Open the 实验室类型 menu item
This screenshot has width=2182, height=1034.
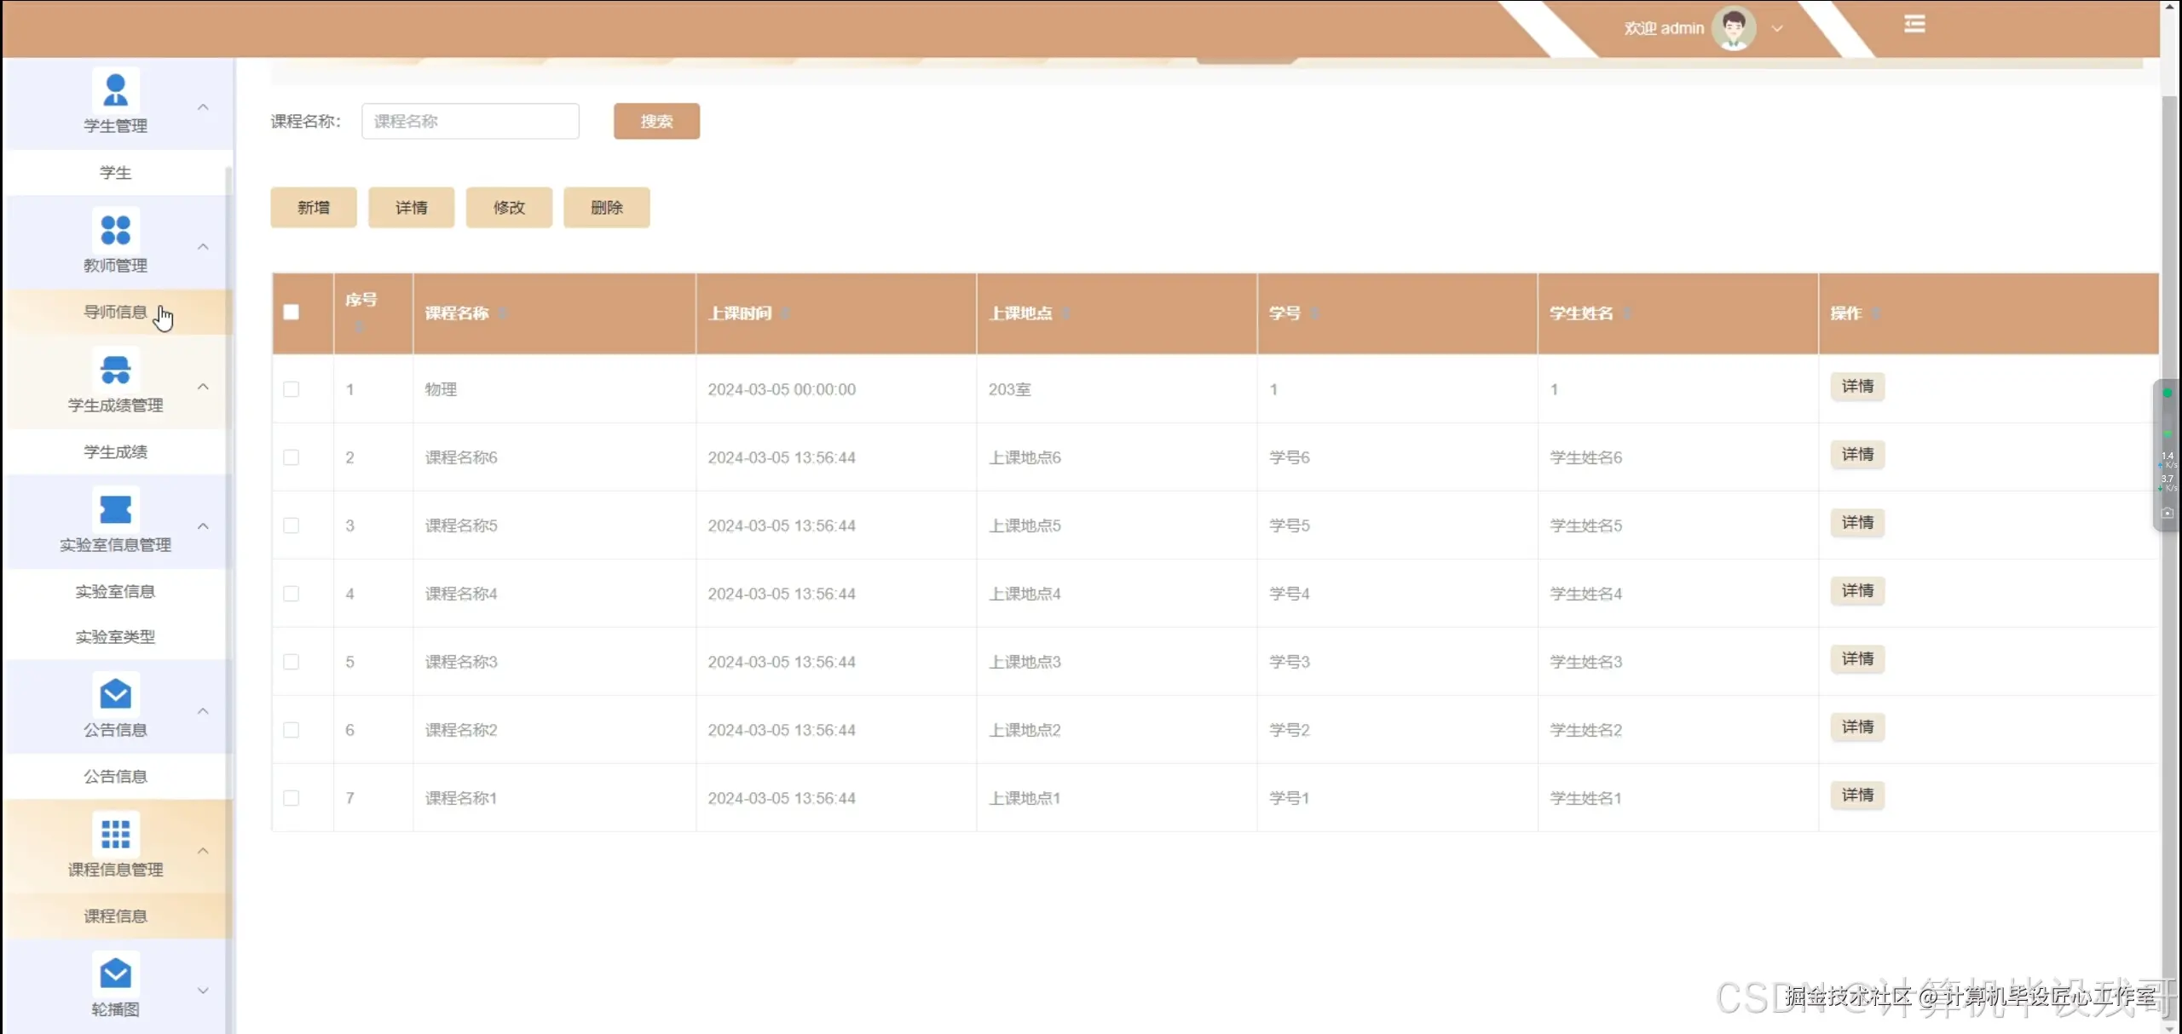[115, 636]
